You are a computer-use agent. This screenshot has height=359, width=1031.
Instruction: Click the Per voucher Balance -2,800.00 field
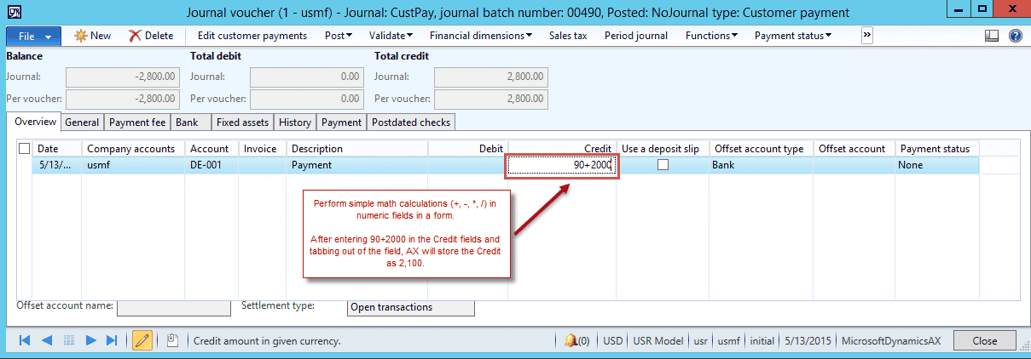(x=123, y=99)
